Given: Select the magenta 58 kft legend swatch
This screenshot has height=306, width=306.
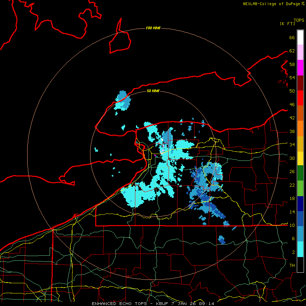Looking at the screenshot, I should [300, 68].
